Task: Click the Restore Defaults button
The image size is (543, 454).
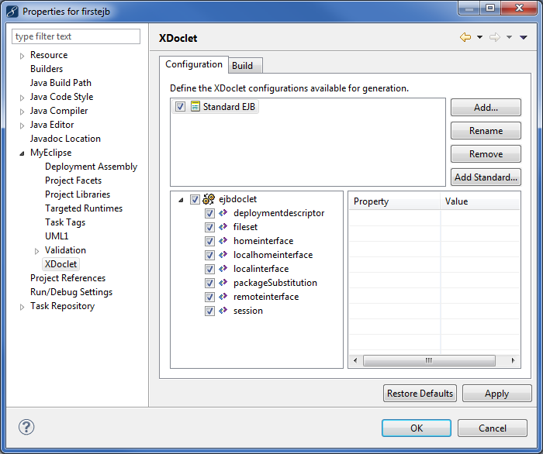Action: [x=420, y=394]
